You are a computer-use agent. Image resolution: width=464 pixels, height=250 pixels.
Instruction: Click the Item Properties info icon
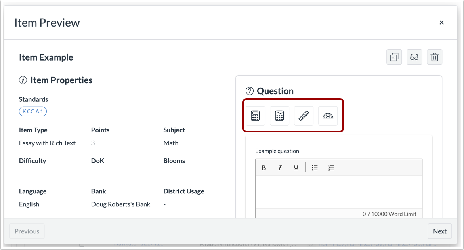point(23,80)
